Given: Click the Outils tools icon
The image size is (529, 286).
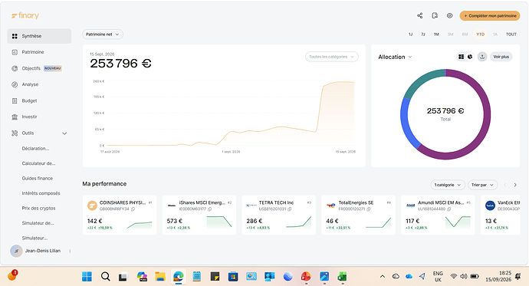Looking at the screenshot, I should pos(15,133).
